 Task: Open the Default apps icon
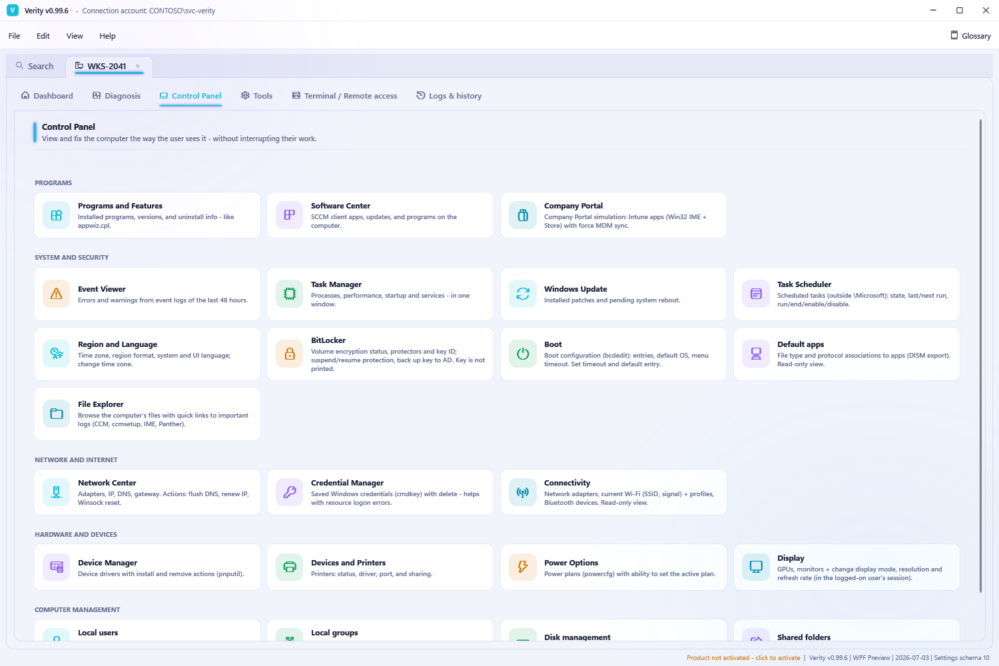point(756,354)
